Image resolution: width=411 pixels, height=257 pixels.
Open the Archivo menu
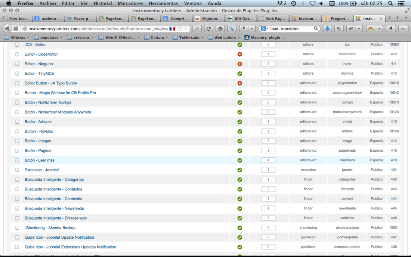point(47,3)
